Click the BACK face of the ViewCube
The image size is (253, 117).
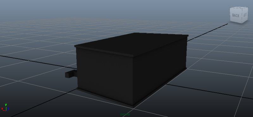(236, 15)
